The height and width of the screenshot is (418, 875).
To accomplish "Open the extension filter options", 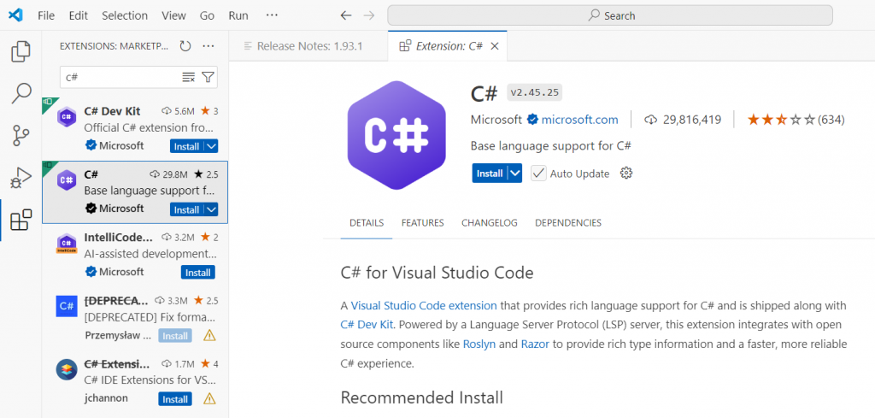I will [x=208, y=77].
